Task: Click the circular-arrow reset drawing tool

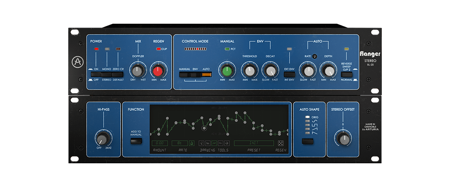Action: 227,143
